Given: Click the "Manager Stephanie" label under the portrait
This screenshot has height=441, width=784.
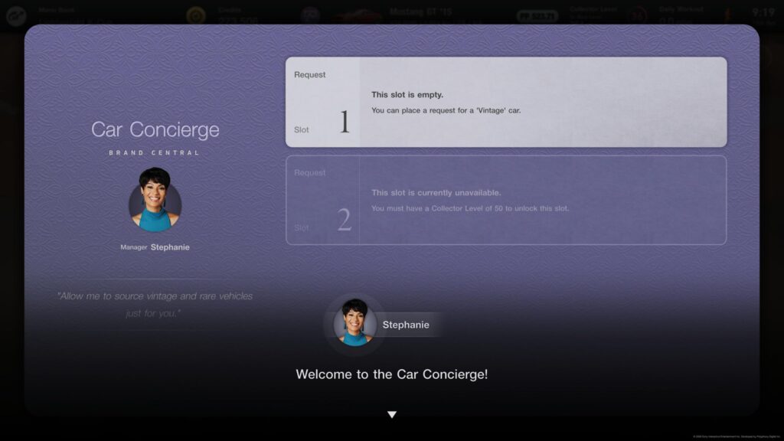Looking at the screenshot, I should [x=155, y=247].
